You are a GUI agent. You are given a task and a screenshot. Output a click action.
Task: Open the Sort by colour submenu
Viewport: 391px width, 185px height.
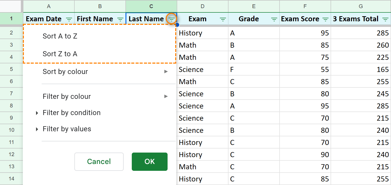pyautogui.click(x=65, y=71)
